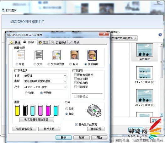
Task: Switch to the 维护 tab
Action: pos(74,42)
